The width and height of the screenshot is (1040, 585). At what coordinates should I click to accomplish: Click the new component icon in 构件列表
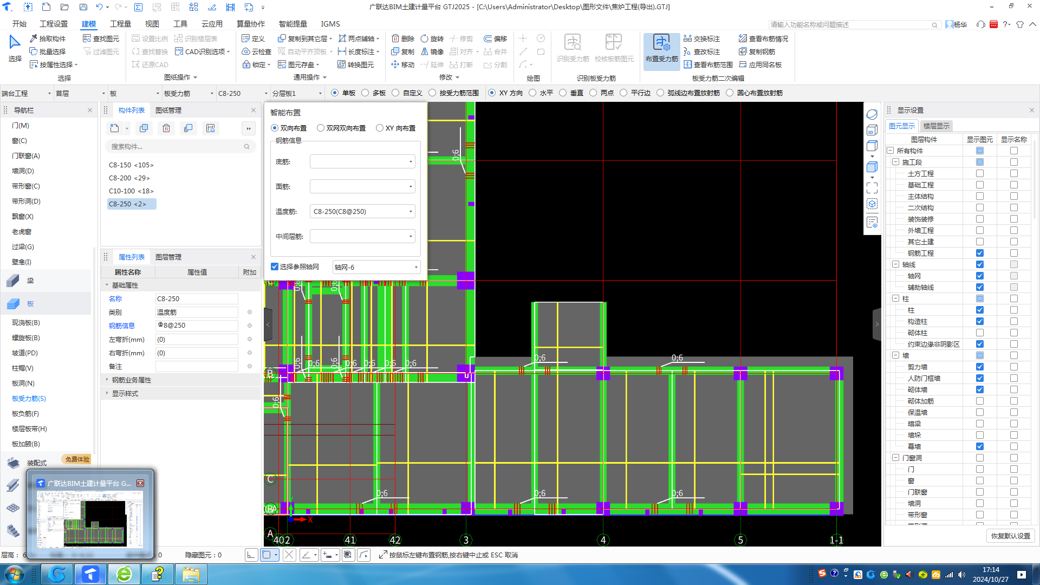pos(114,128)
